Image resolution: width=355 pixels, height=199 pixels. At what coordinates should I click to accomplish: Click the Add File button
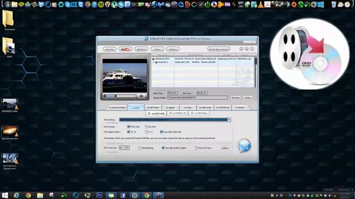[110, 49]
